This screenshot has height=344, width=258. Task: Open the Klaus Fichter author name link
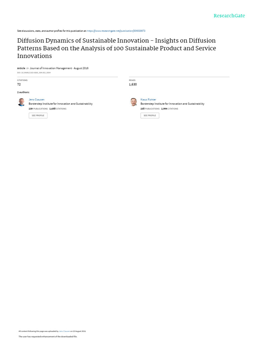tap(148, 99)
